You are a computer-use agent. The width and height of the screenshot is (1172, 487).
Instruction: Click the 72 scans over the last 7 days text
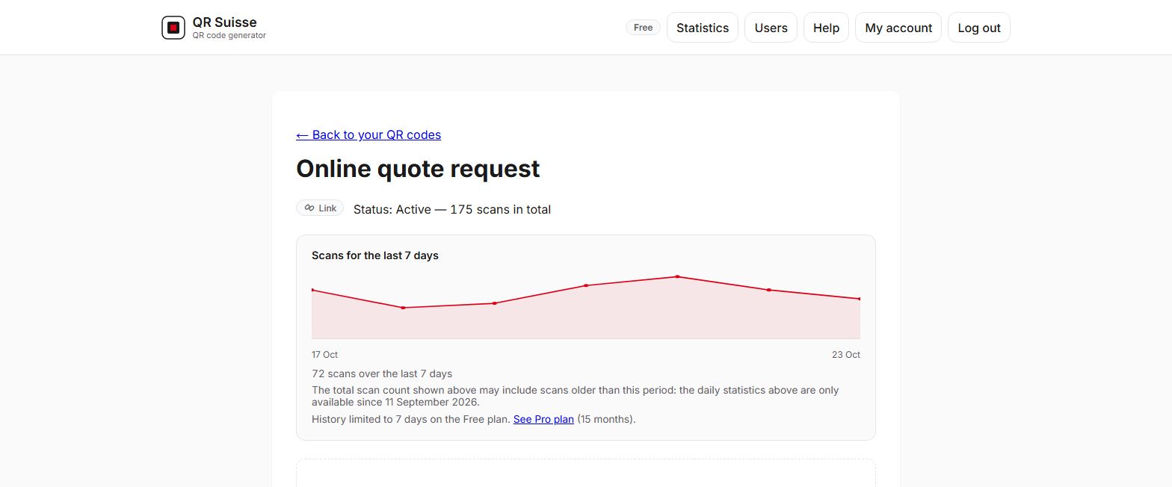pyautogui.click(x=382, y=373)
